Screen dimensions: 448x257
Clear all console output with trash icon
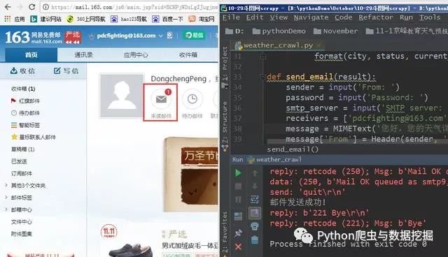255,240
